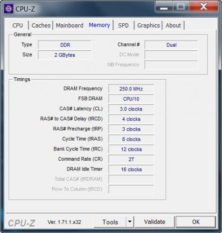Click the Channel # label

pos(129,45)
